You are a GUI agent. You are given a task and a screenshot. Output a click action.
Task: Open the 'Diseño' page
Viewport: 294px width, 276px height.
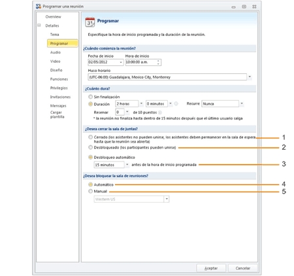point(56,70)
